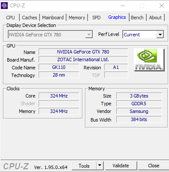Open the Perf Level dropdown arrow
This screenshot has height=172, width=169.
pos(160,35)
